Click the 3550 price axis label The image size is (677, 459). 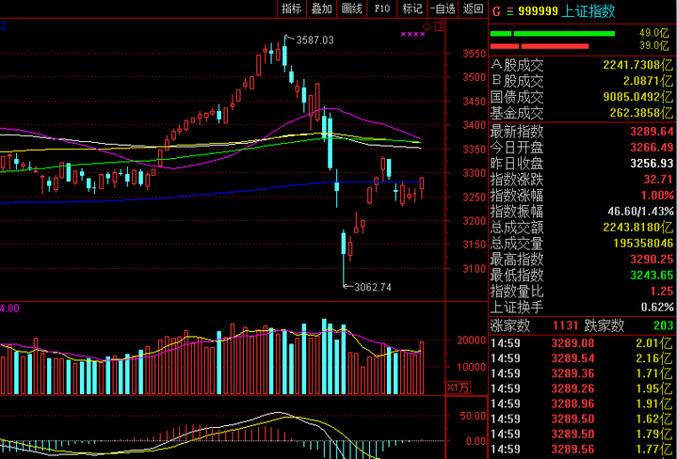tap(474, 54)
